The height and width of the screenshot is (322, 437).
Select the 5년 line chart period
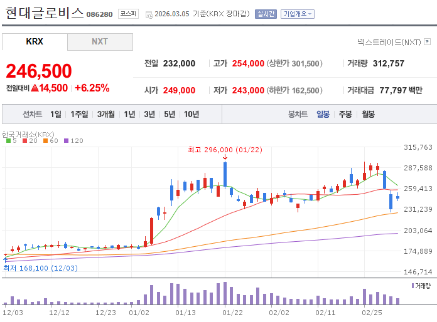coord(170,114)
